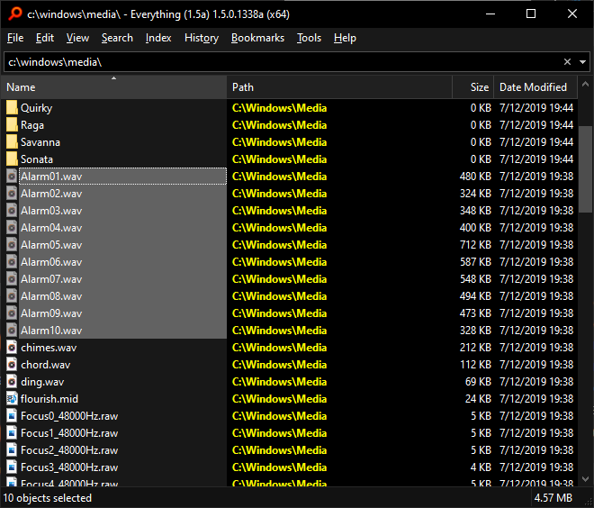This screenshot has height=508, width=594.
Task: Select the Alarm10.wav file name
Action: pyautogui.click(x=51, y=331)
